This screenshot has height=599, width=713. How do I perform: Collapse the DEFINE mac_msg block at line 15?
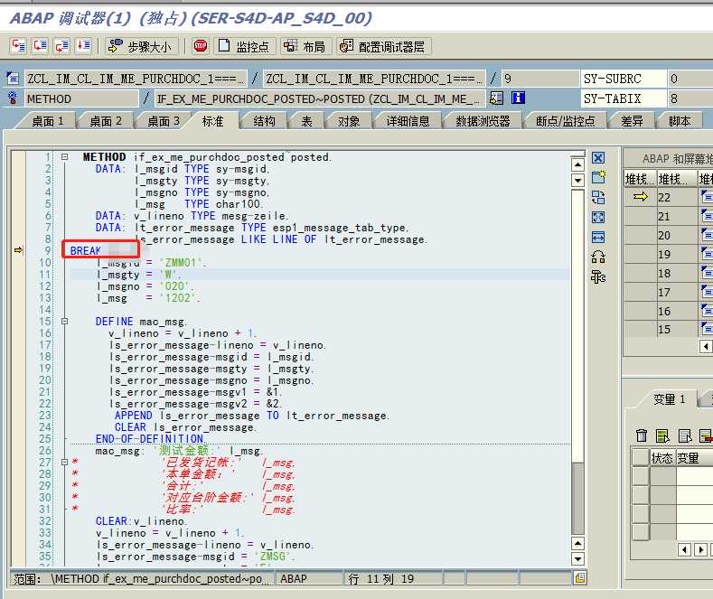pos(64,322)
